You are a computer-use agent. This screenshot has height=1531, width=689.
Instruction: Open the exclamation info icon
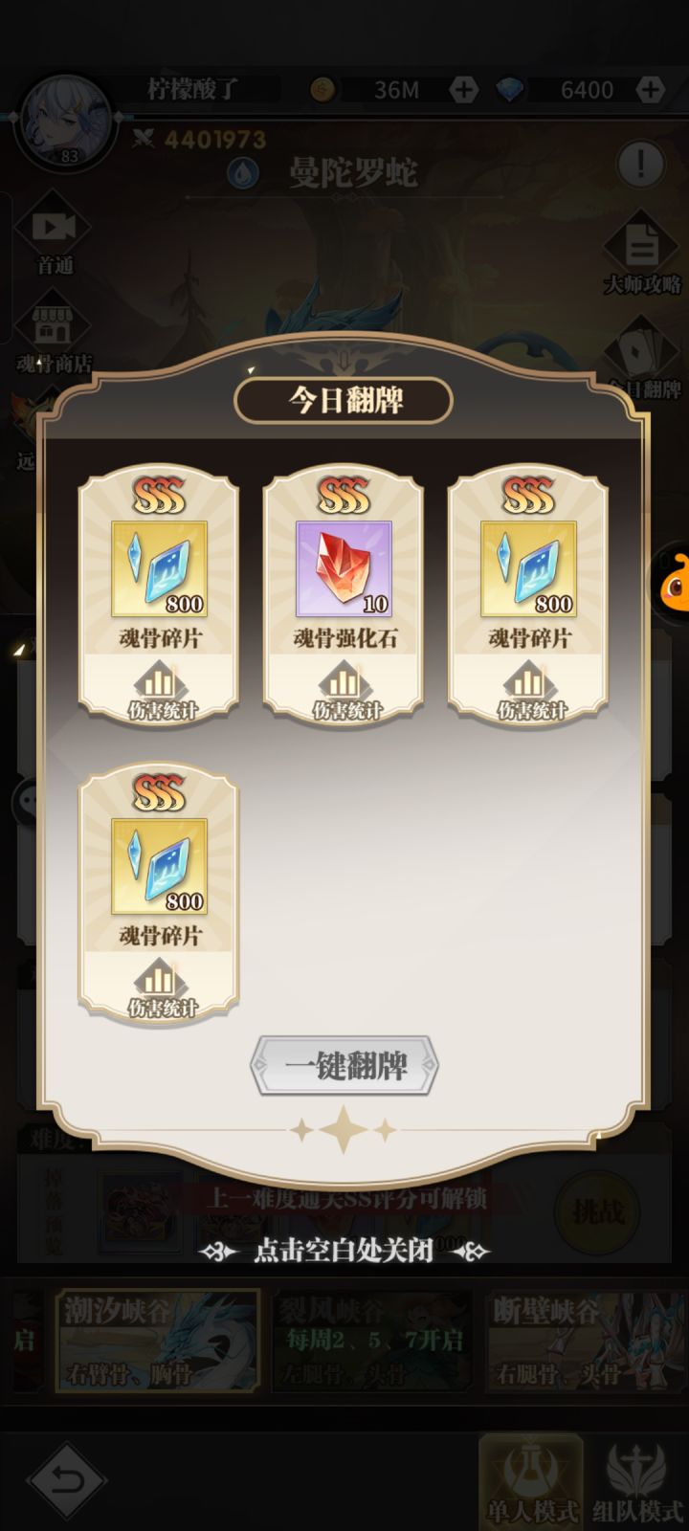640,163
